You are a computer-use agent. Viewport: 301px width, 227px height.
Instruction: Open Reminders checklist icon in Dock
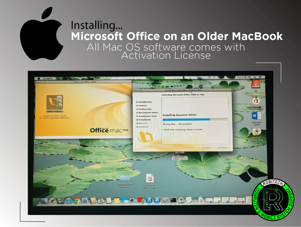tap(109, 201)
